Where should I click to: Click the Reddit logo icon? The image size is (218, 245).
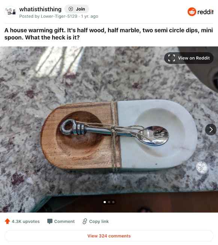(192, 12)
